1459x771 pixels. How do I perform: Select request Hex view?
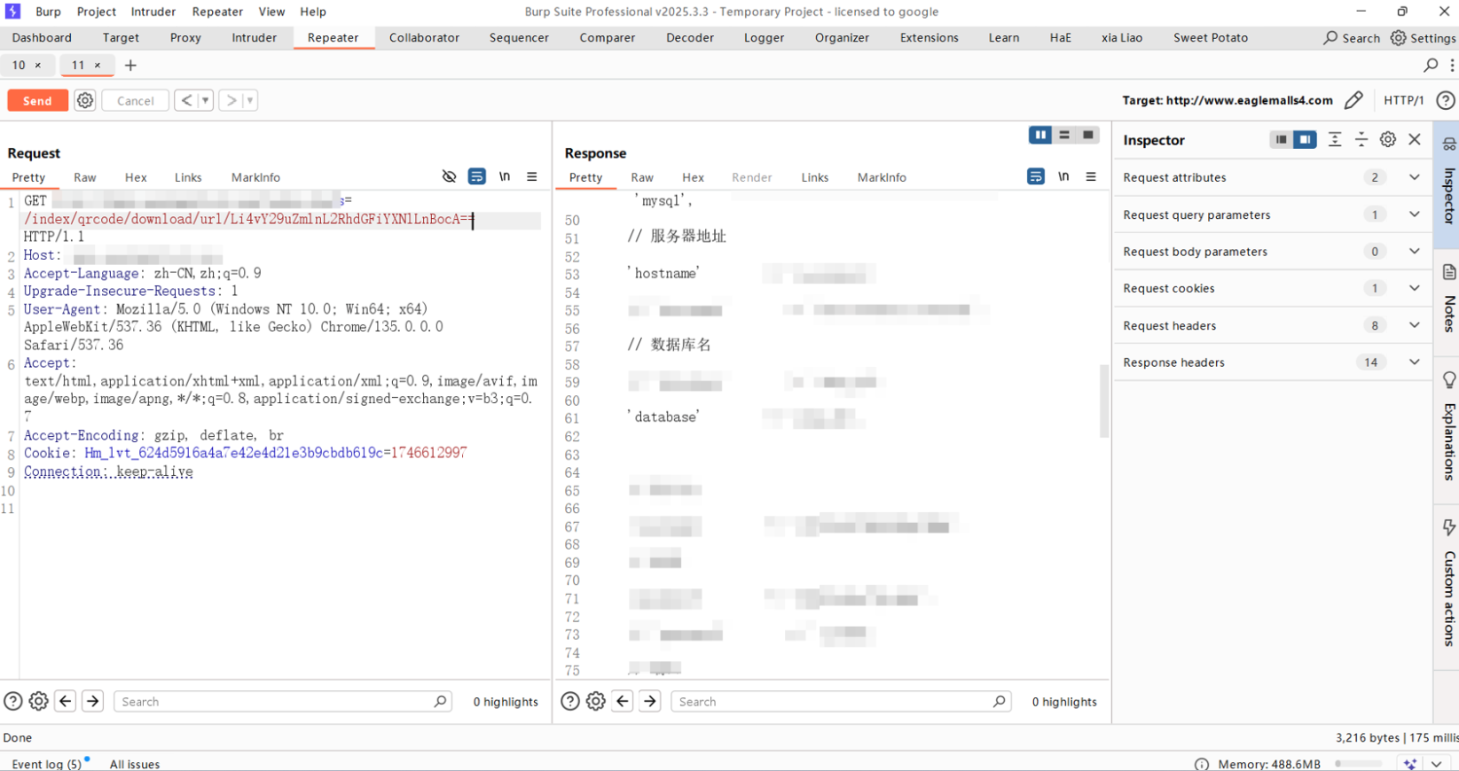tap(136, 178)
